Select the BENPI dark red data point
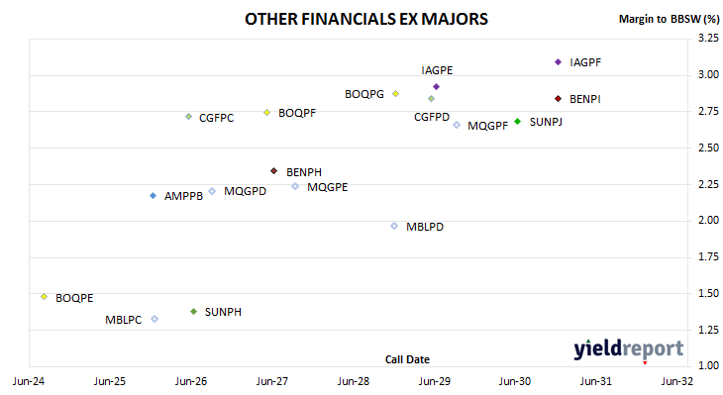This screenshot has width=723, height=395. pos(558,99)
